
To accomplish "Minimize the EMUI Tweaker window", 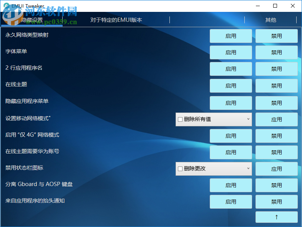I will tap(258, 6).
